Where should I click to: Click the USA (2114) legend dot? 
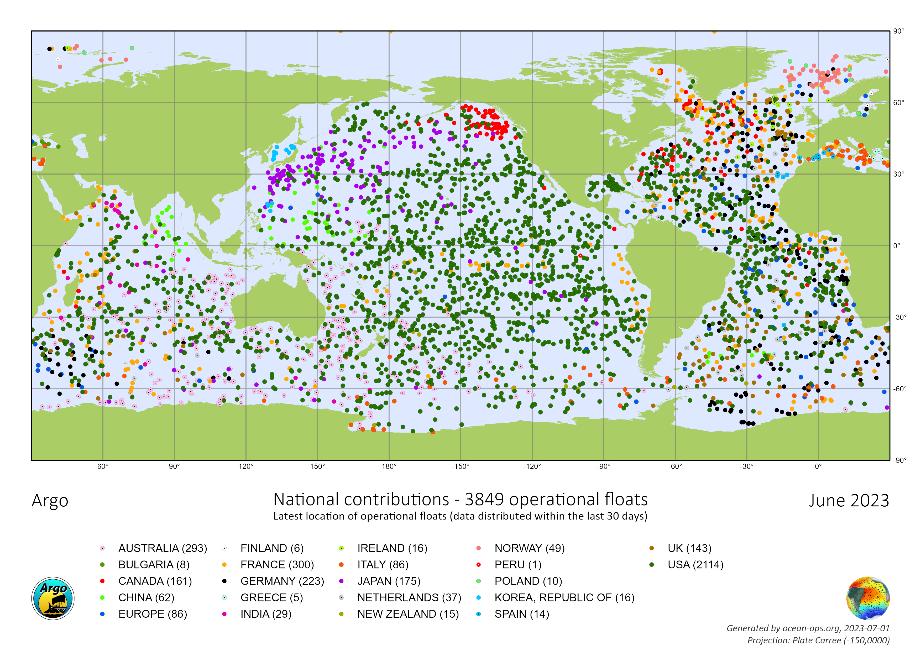tap(651, 564)
